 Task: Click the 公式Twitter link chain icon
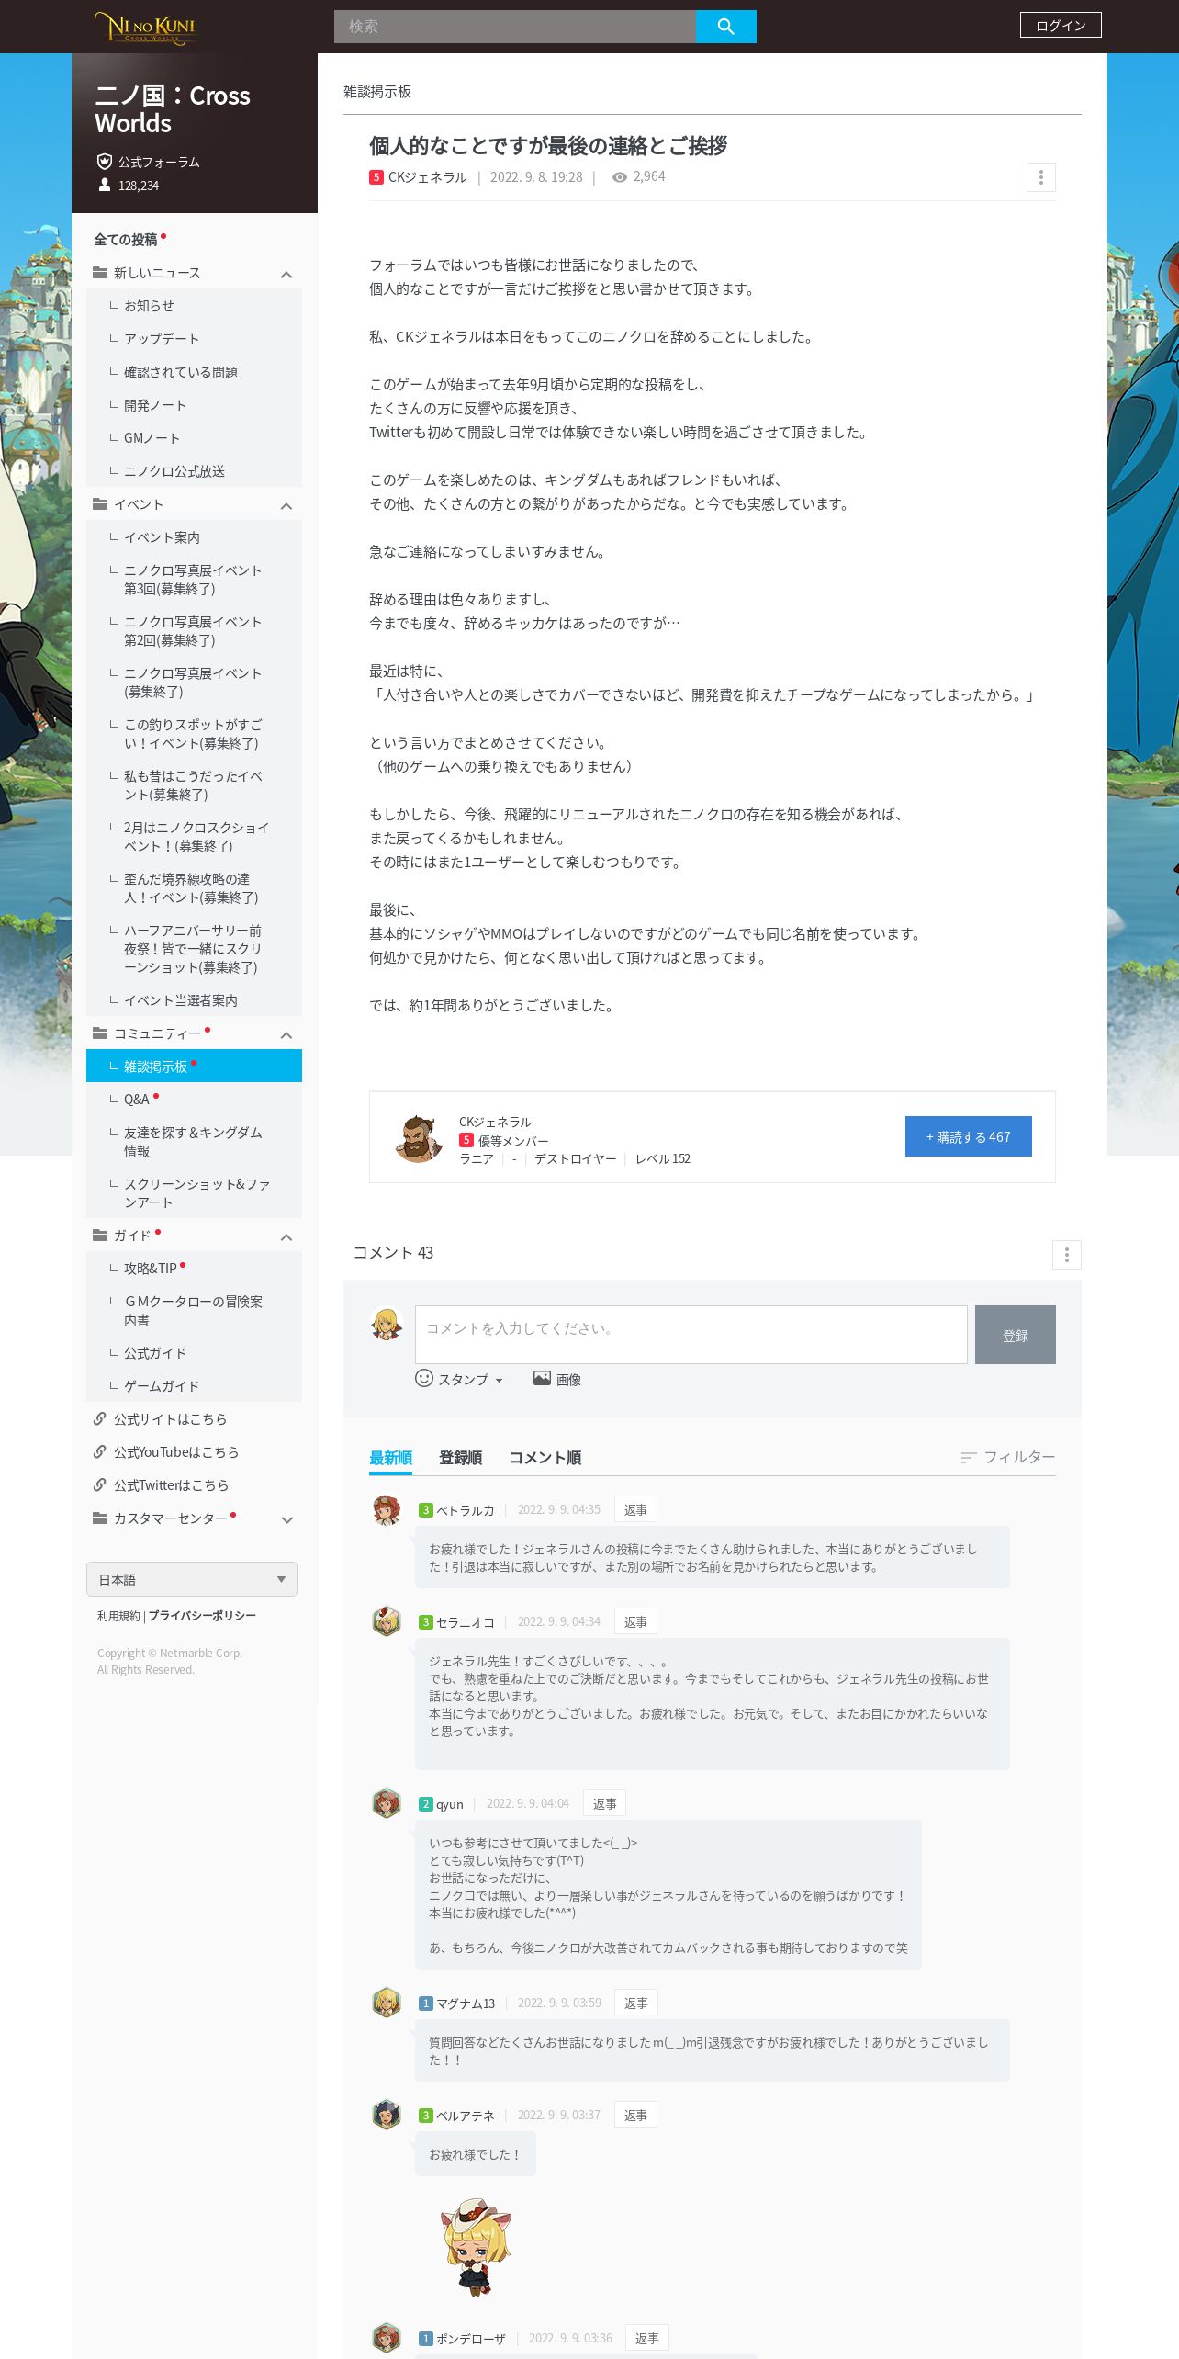tap(100, 1484)
